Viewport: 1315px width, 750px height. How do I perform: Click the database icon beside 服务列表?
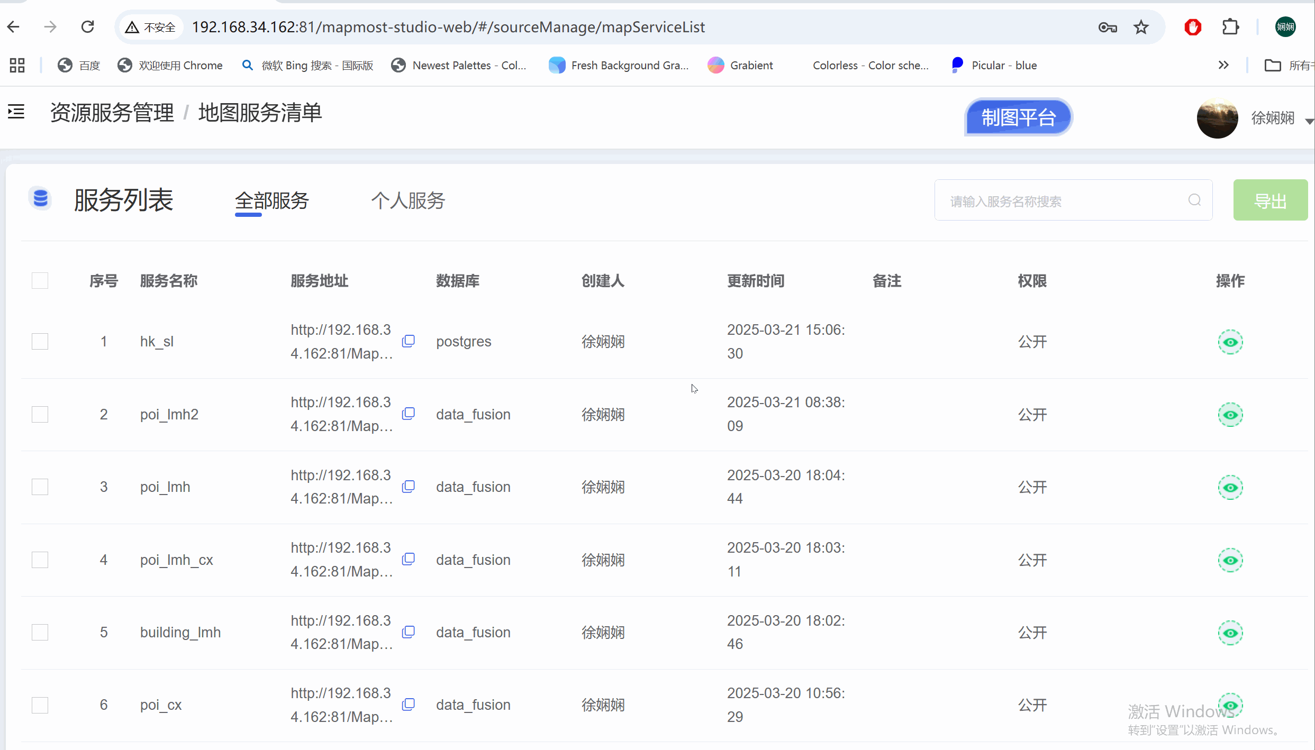(x=40, y=198)
